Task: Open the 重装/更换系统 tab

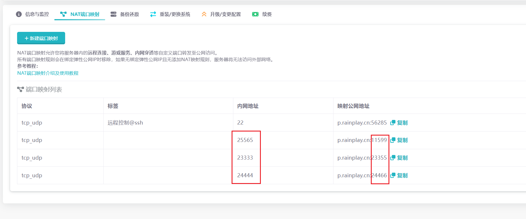Action: pyautogui.click(x=175, y=14)
